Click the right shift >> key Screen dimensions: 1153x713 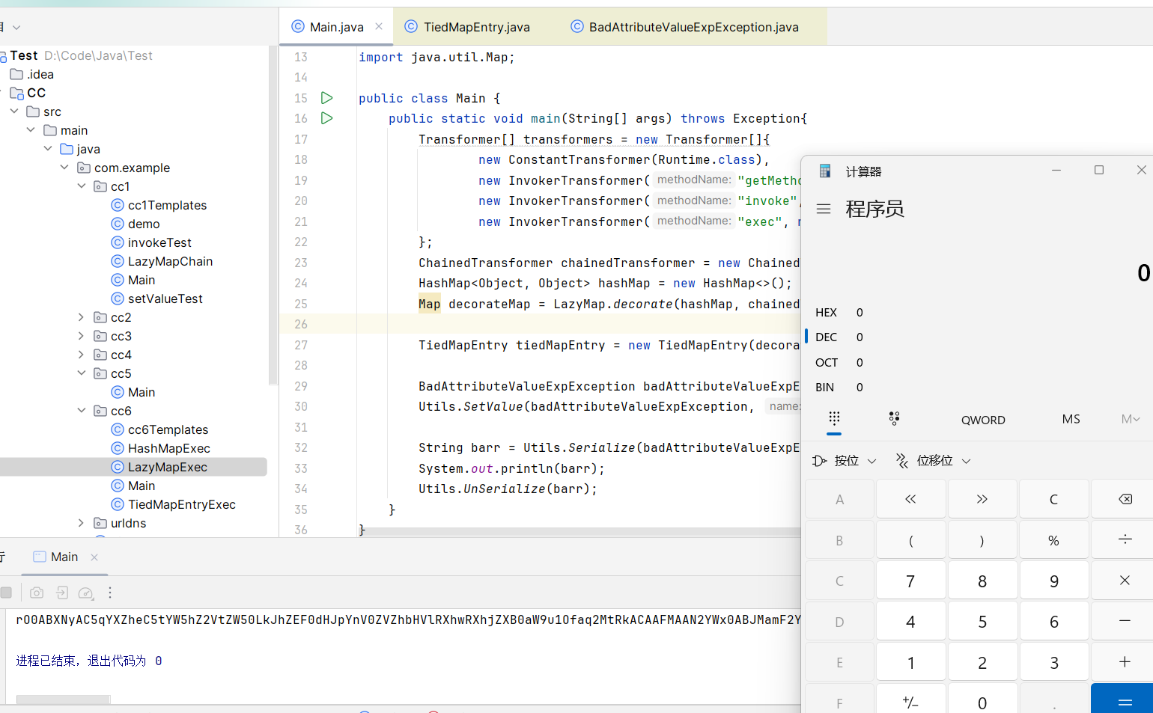click(982, 499)
